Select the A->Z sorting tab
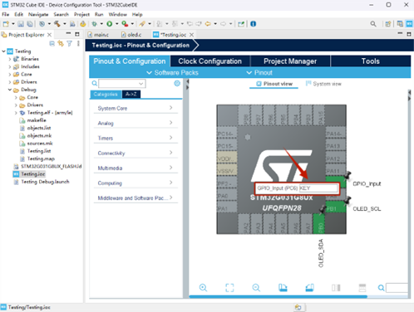This screenshot has height=312, width=414. click(131, 94)
